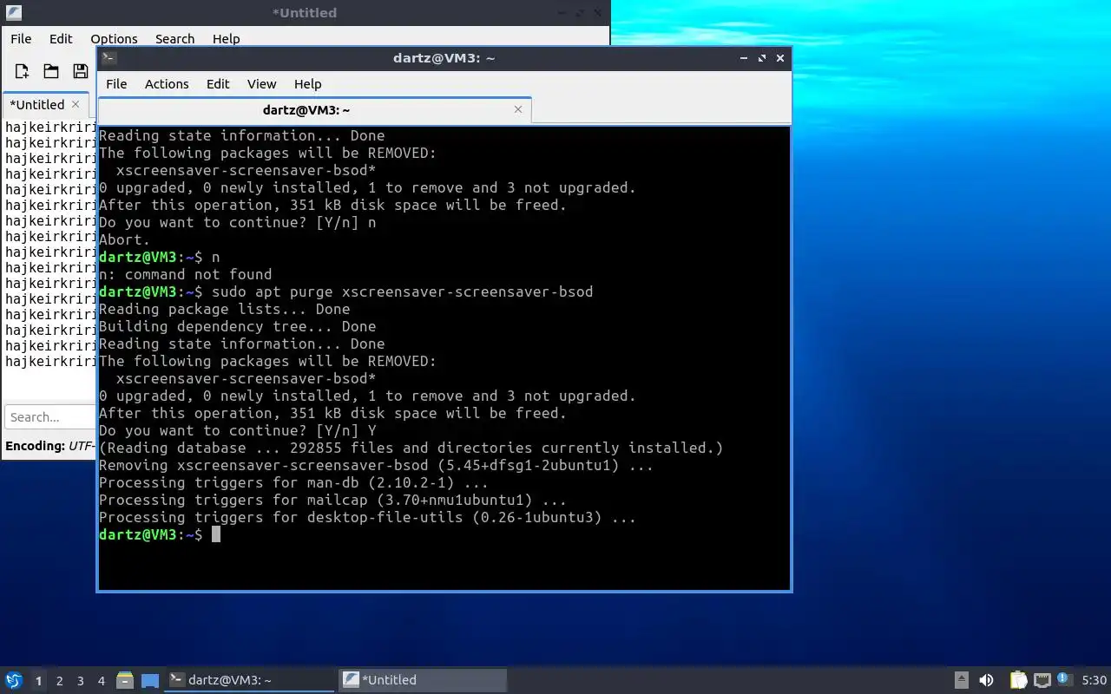Switch to virtual desktop 2
Viewport: 1111px width, 694px height.
(x=60, y=681)
